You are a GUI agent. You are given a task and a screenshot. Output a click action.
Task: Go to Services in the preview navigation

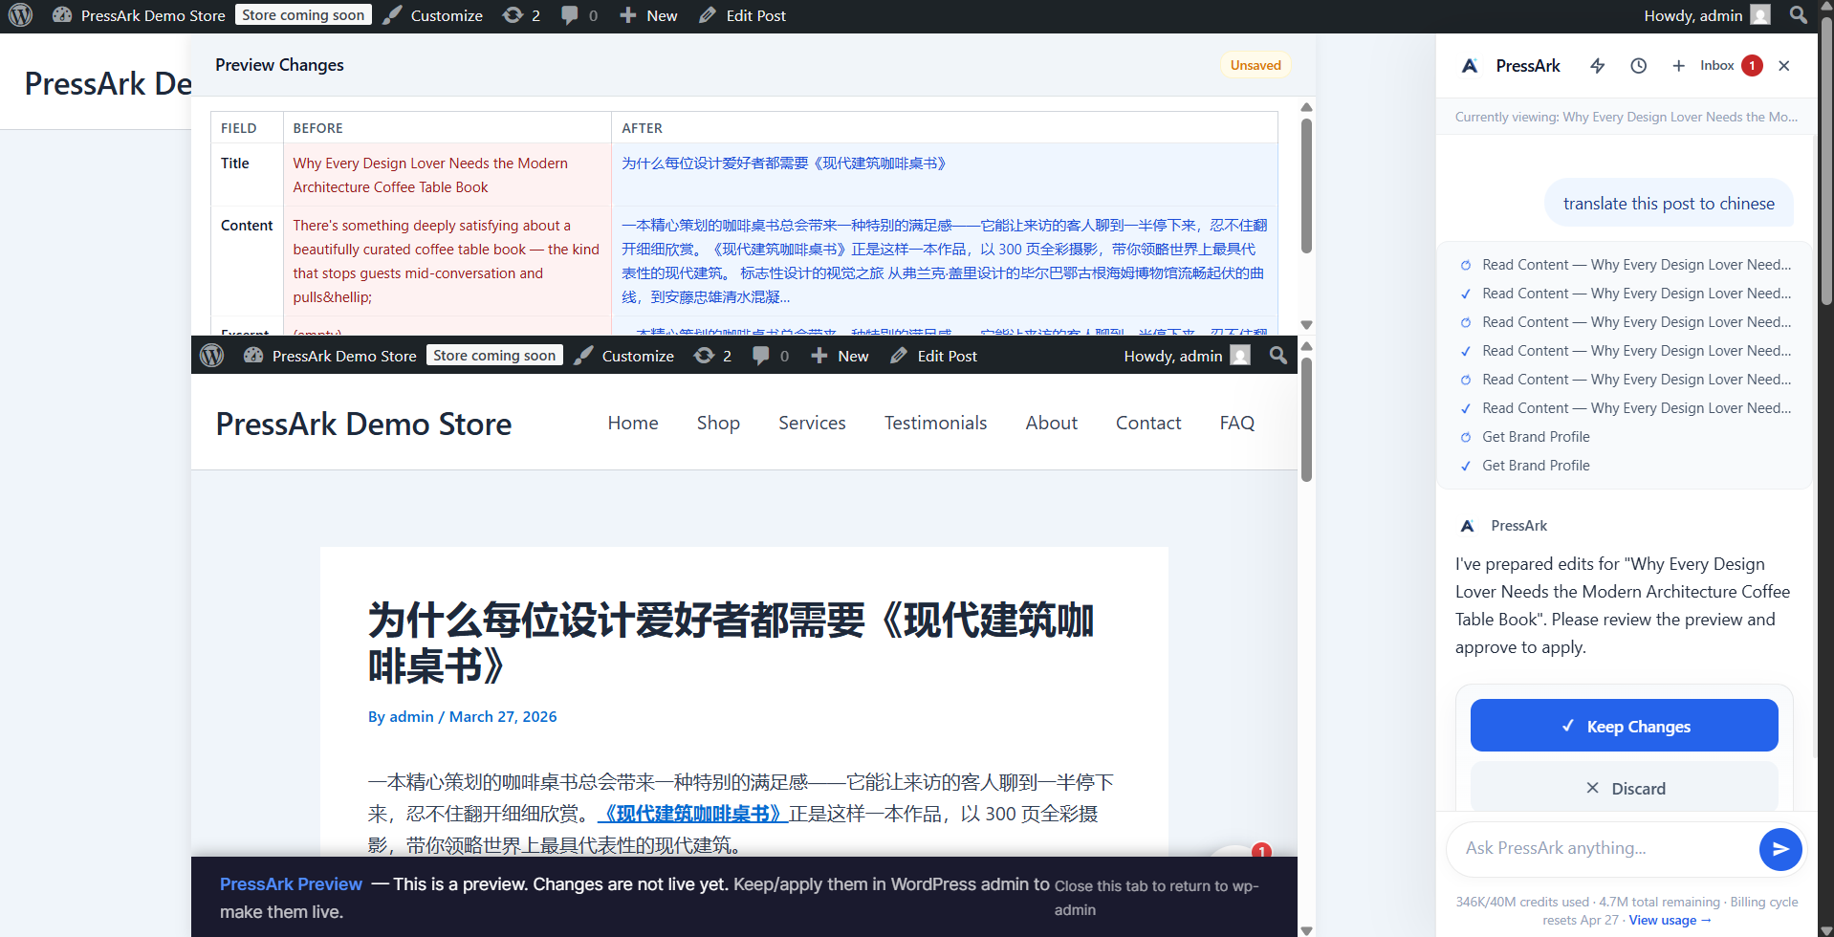(812, 423)
